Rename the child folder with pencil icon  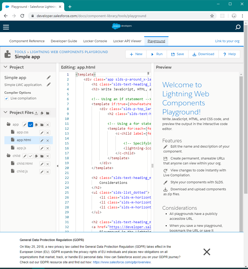tap(25, 156)
